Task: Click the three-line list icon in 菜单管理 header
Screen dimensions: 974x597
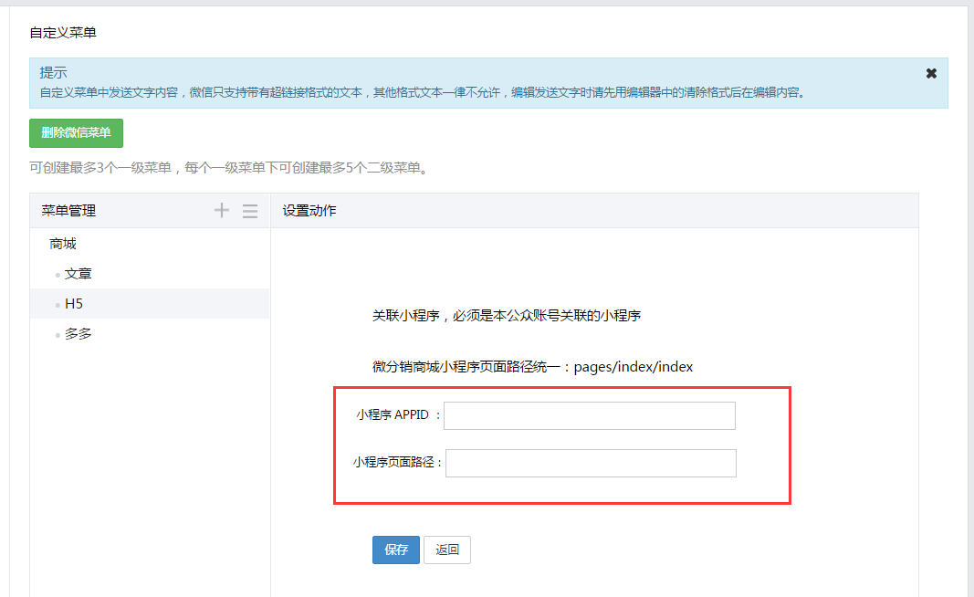Action: tap(250, 211)
